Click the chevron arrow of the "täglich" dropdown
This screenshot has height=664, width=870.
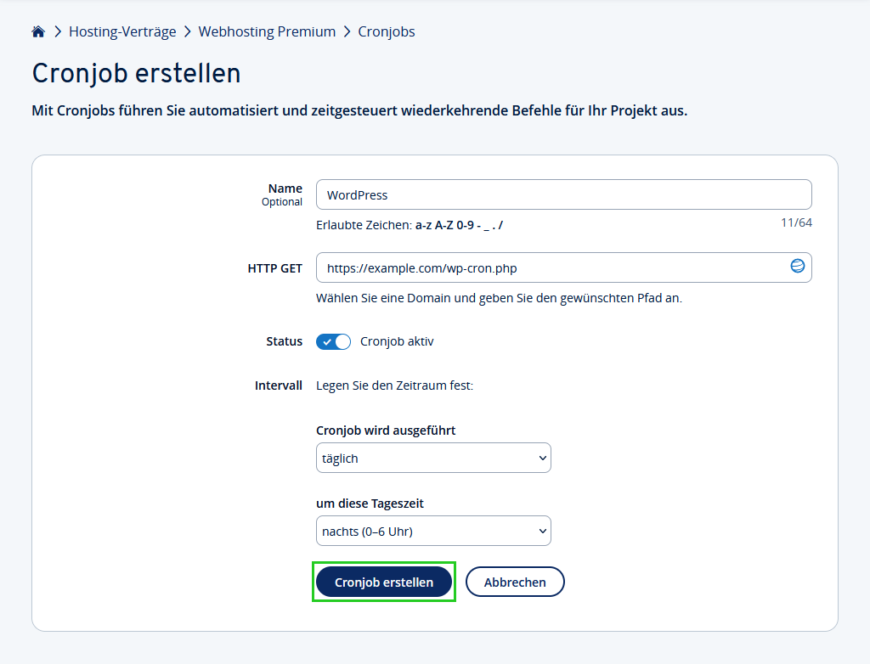point(543,459)
